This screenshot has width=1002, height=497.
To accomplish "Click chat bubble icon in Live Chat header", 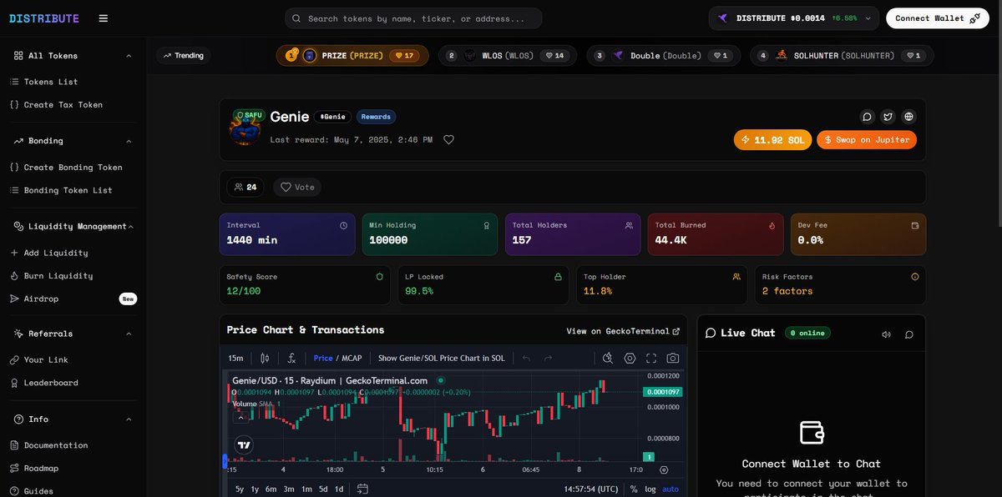I will pyautogui.click(x=909, y=334).
